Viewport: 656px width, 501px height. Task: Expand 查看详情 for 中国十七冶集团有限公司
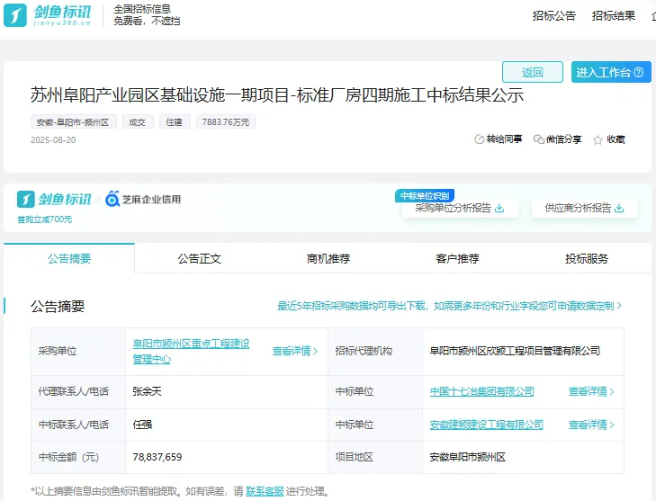(x=591, y=391)
